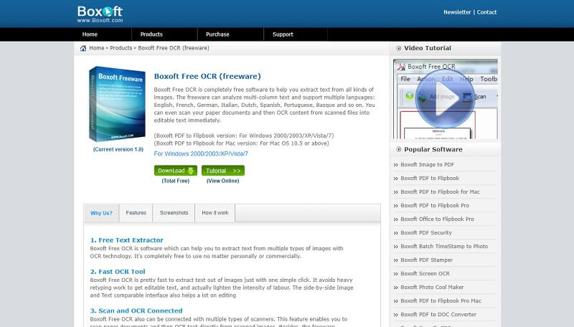The width and height of the screenshot is (574, 327).
Task: Open Boxoft PDF to Flipbook for Mac
Action: point(440,191)
